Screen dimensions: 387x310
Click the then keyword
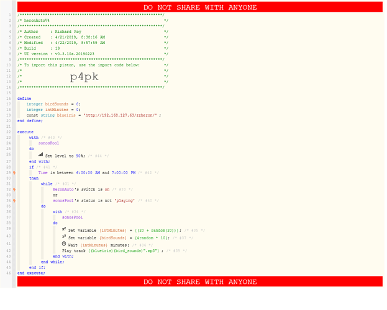click(34, 179)
